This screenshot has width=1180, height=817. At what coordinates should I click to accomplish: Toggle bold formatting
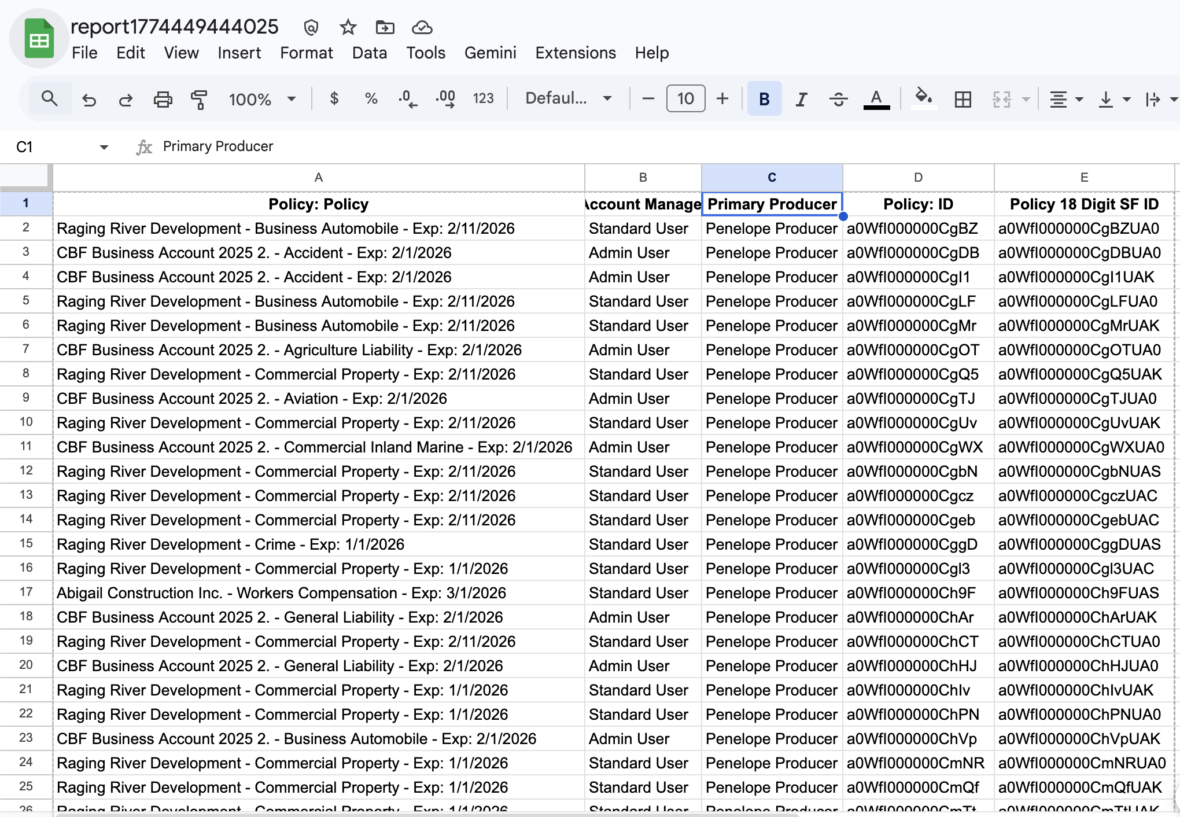pyautogui.click(x=764, y=99)
